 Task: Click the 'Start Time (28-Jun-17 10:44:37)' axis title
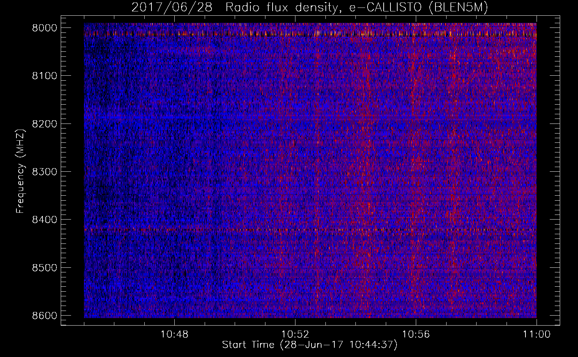point(310,345)
